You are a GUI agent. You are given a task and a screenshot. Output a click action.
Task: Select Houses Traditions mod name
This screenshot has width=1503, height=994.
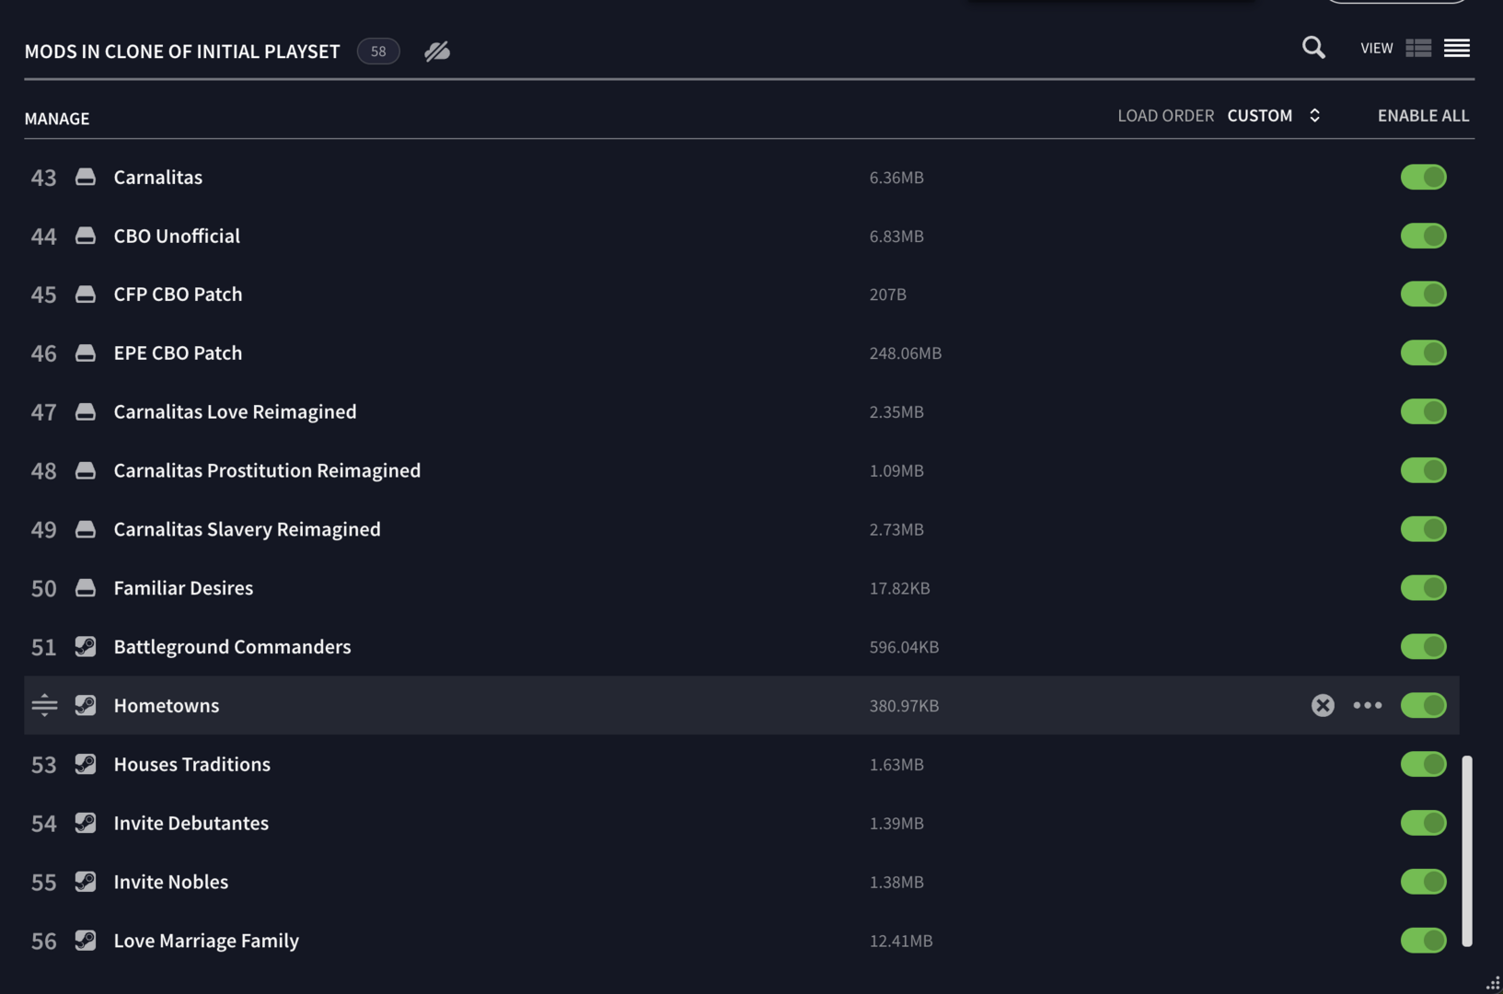coord(191,764)
